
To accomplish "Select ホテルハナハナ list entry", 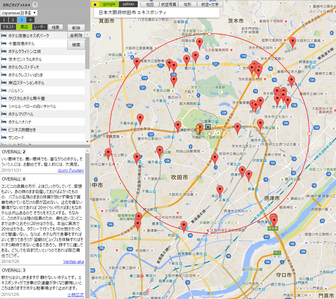I will (x=42, y=122).
